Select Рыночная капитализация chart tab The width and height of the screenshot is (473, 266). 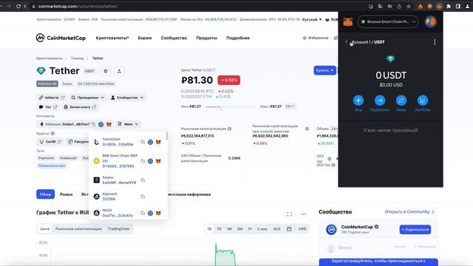point(78,229)
